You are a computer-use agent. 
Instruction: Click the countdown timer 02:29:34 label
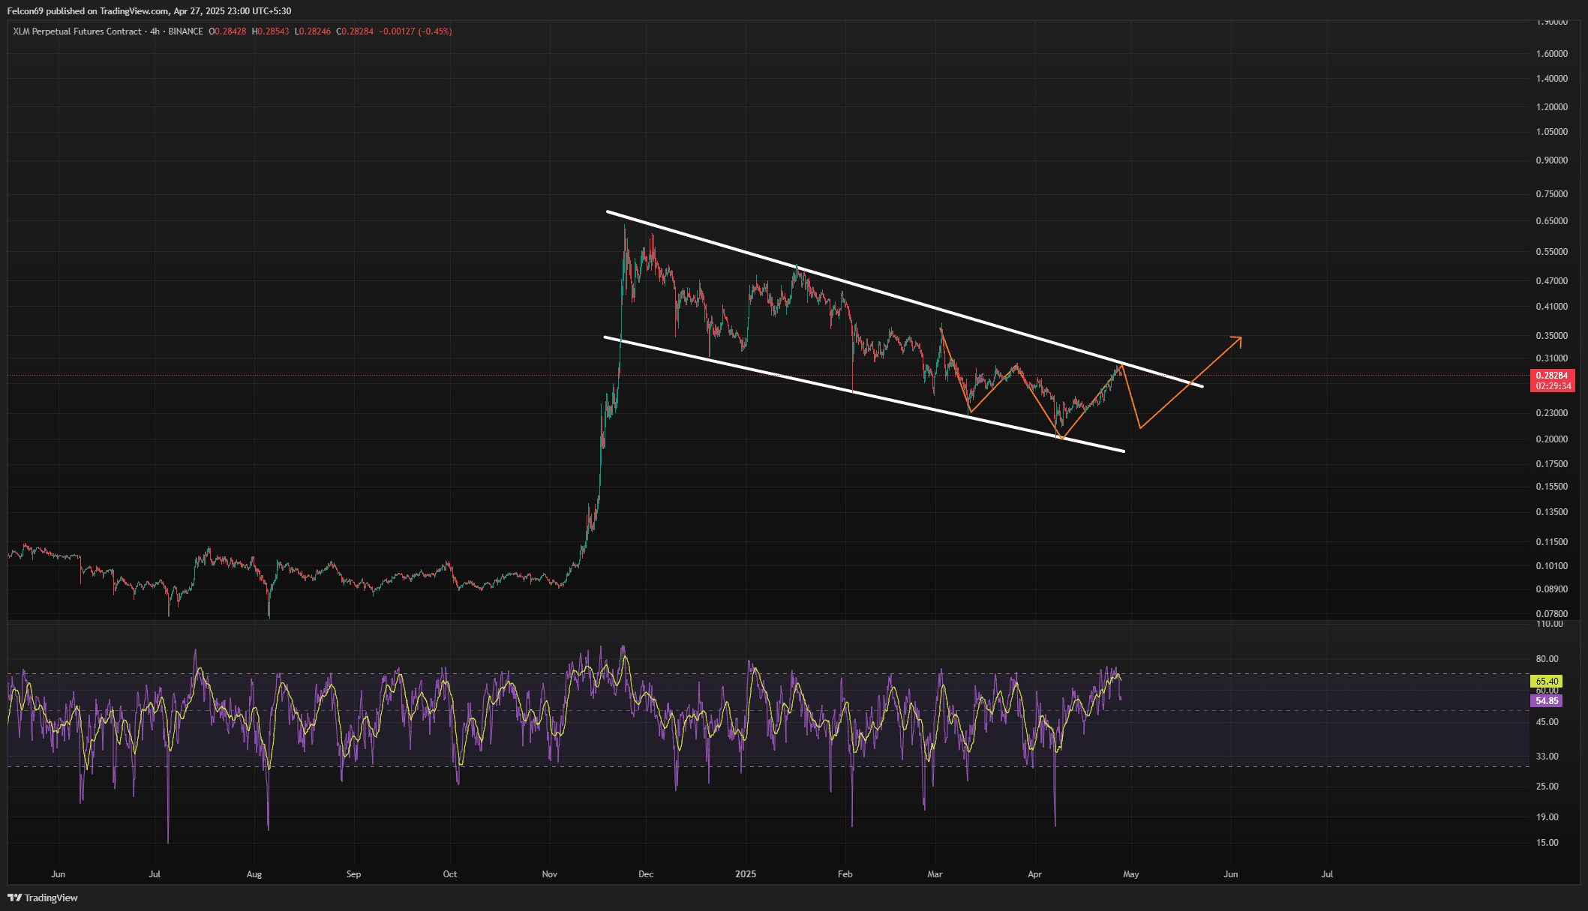click(1553, 386)
